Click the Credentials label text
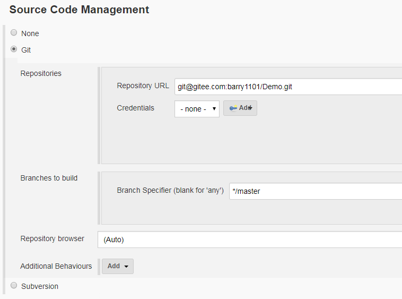 135,108
